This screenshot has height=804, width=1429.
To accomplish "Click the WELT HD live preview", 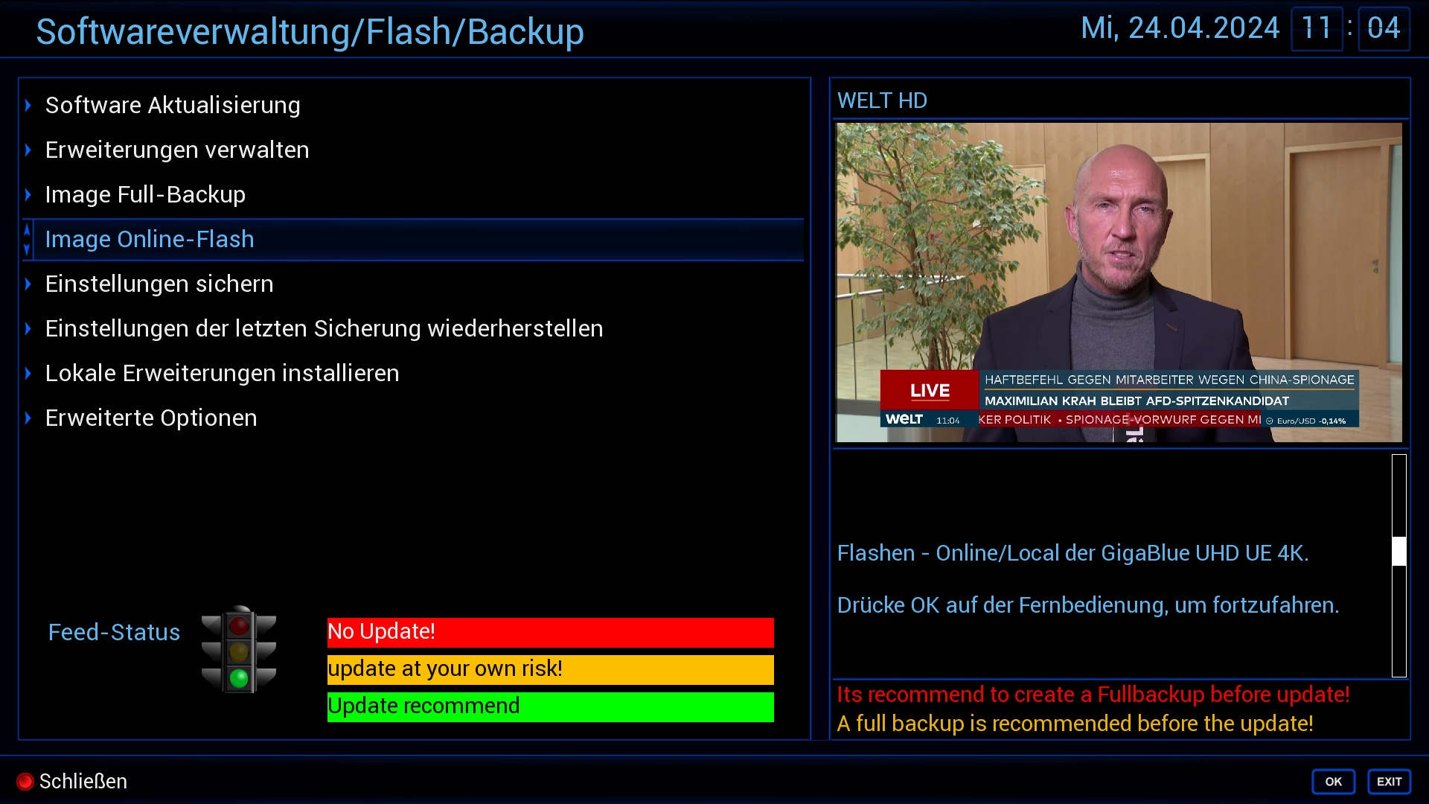I will point(1119,282).
